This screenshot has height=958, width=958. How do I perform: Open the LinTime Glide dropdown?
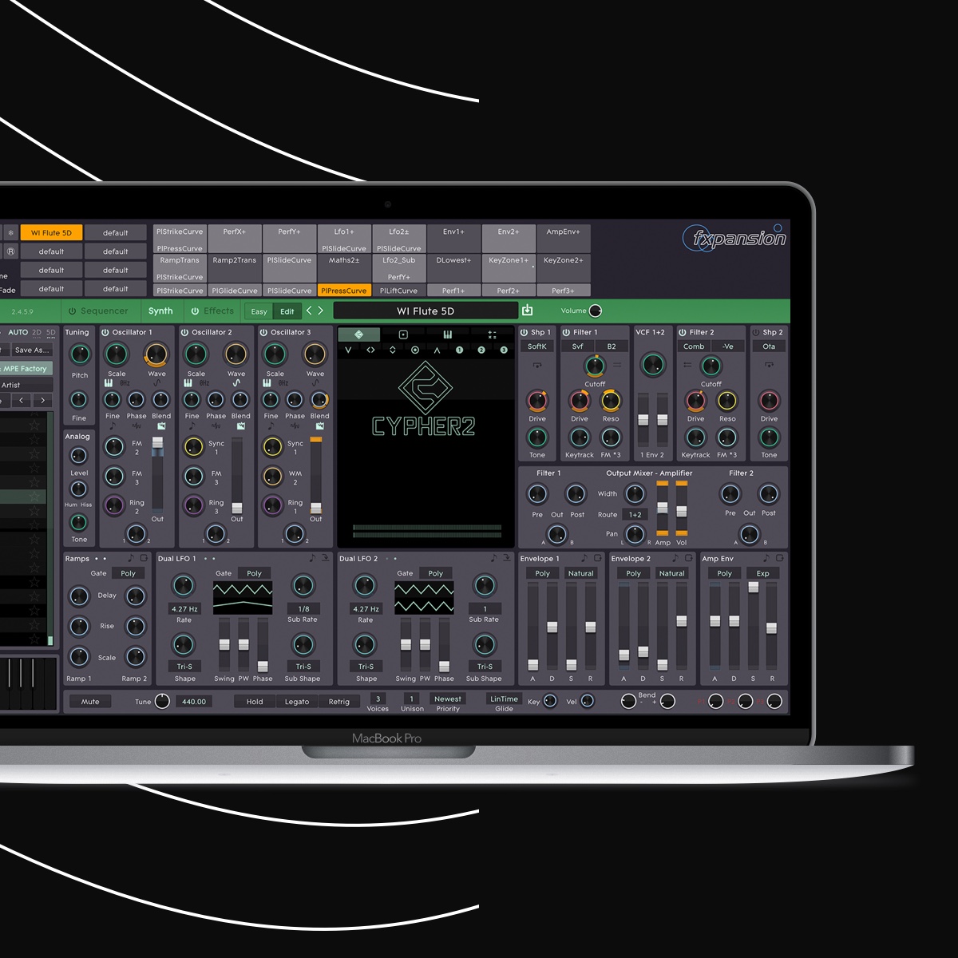[x=505, y=699]
